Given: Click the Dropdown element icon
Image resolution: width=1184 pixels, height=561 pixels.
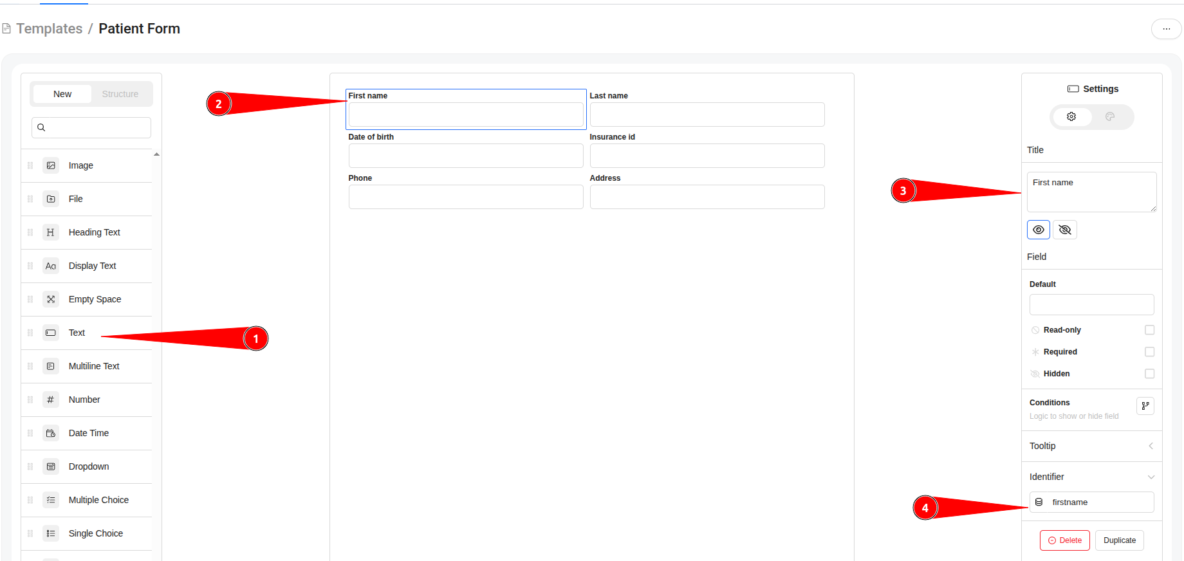Looking at the screenshot, I should point(51,466).
